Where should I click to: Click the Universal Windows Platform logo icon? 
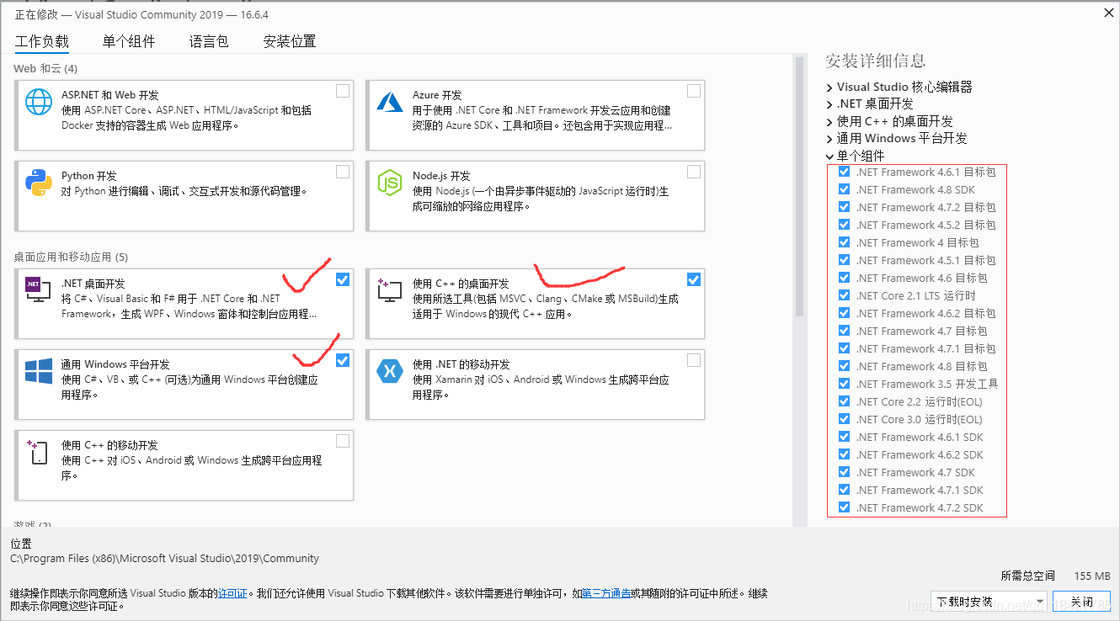[x=39, y=371]
